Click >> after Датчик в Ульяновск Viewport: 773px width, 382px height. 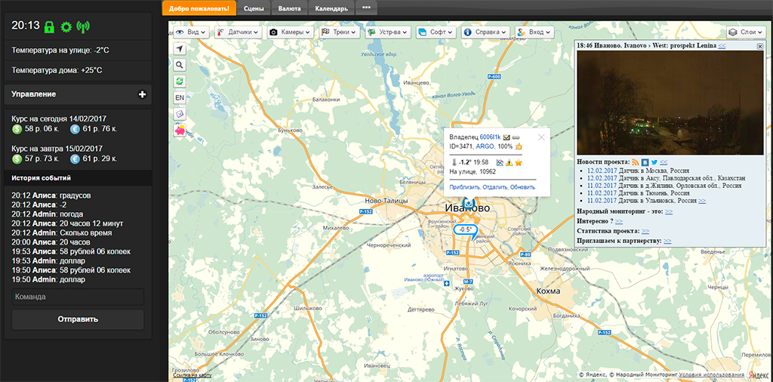click(702, 201)
